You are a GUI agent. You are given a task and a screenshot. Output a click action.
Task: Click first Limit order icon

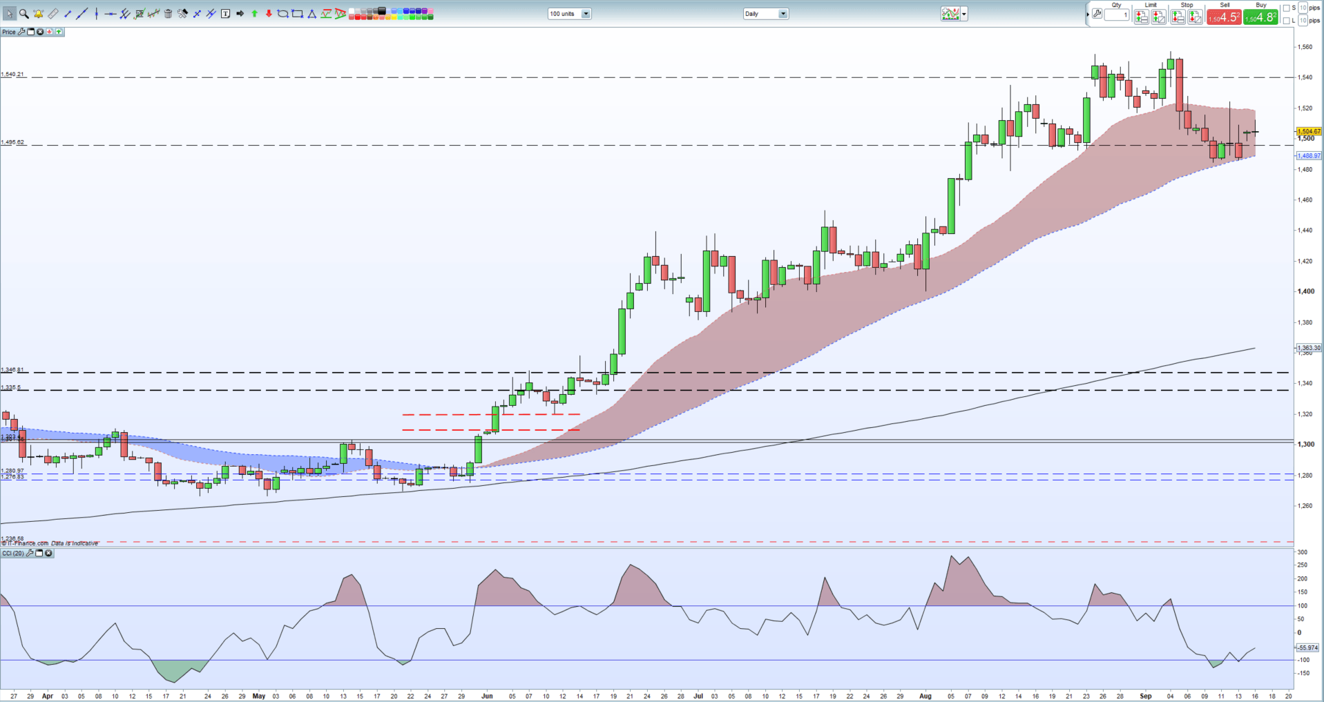point(1142,17)
